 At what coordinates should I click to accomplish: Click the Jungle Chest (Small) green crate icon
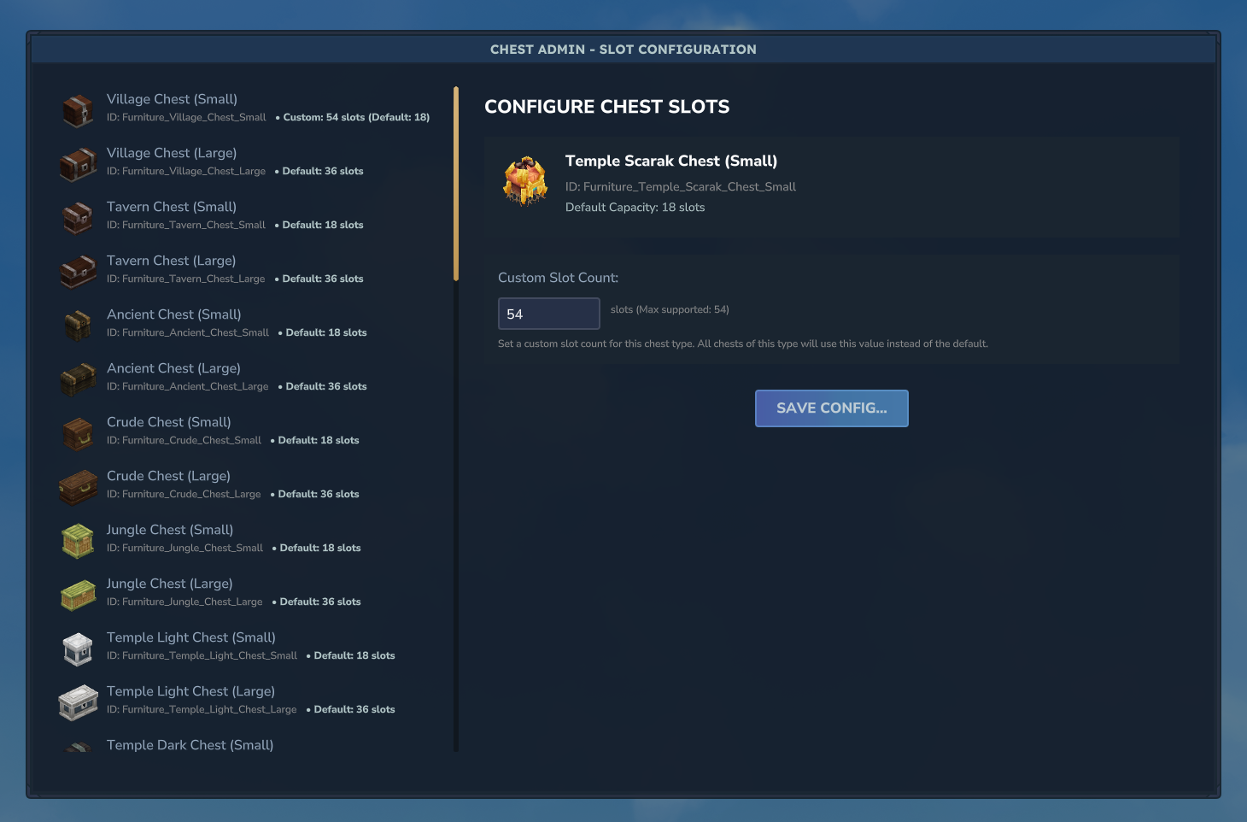78,540
